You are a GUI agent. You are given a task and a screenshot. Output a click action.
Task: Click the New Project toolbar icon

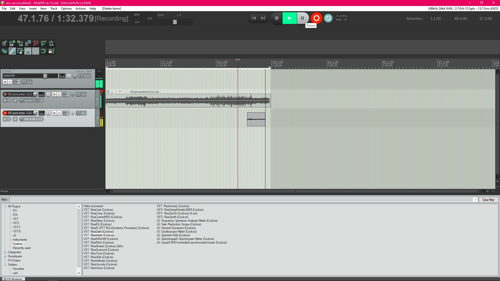[x=4, y=43]
